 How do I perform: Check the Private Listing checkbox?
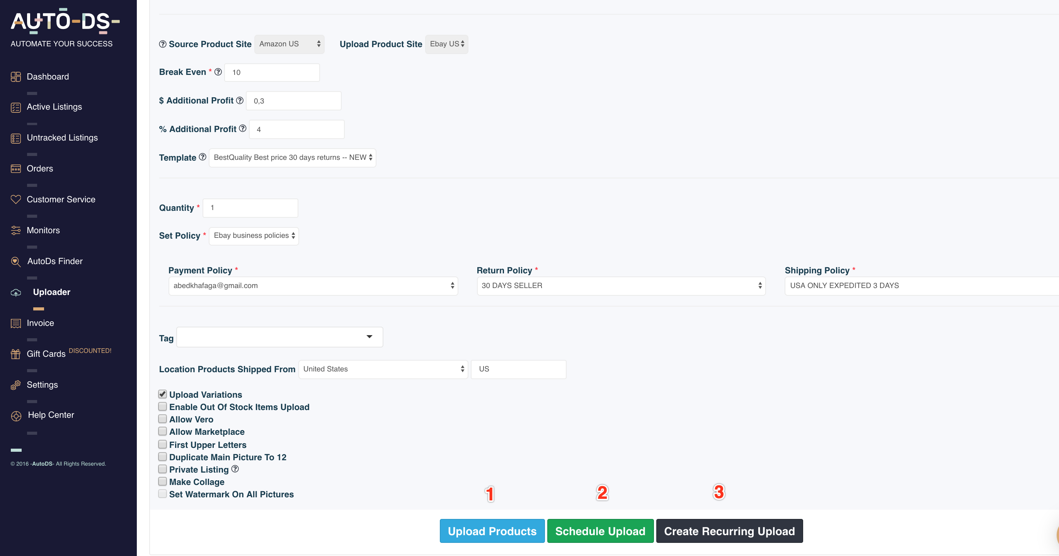pyautogui.click(x=162, y=469)
